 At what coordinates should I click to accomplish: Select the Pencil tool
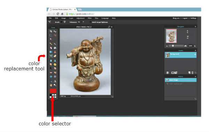point(51,44)
